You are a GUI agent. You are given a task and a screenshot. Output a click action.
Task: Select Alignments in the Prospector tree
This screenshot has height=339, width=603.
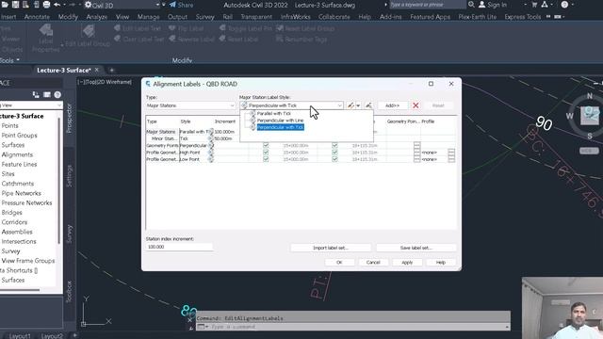pyautogui.click(x=17, y=154)
